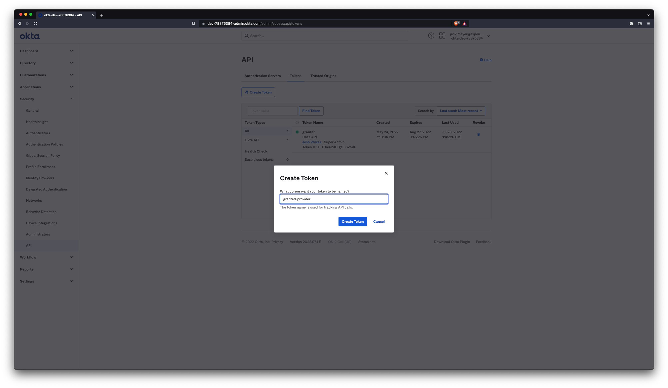The height and width of the screenshot is (388, 668).
Task: Collapse the Security sidebar section
Action: click(x=46, y=99)
